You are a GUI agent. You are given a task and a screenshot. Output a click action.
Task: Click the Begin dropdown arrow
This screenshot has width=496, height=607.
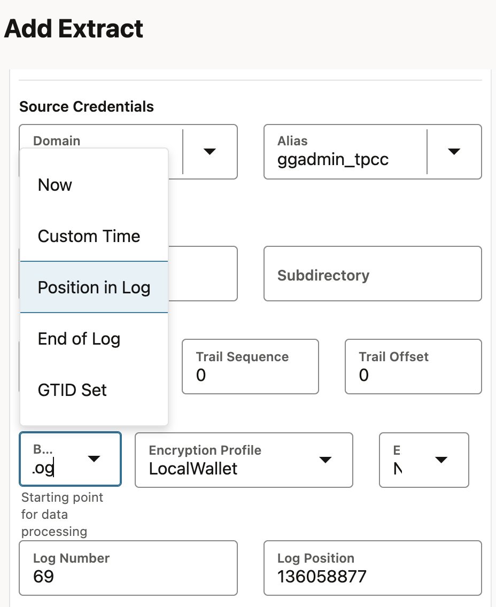[94, 459]
